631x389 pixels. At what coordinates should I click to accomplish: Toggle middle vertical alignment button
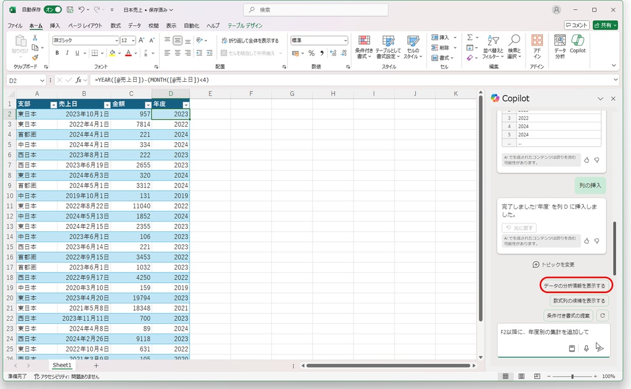tap(177, 40)
